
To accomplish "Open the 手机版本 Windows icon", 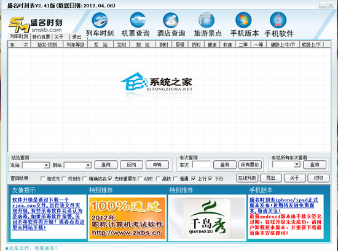I will 243,20.
